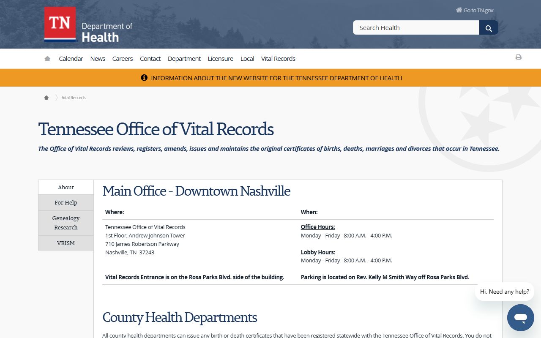541x338 pixels.
Task: Click the 'Lobby Hours:' label
Action: click(318, 252)
